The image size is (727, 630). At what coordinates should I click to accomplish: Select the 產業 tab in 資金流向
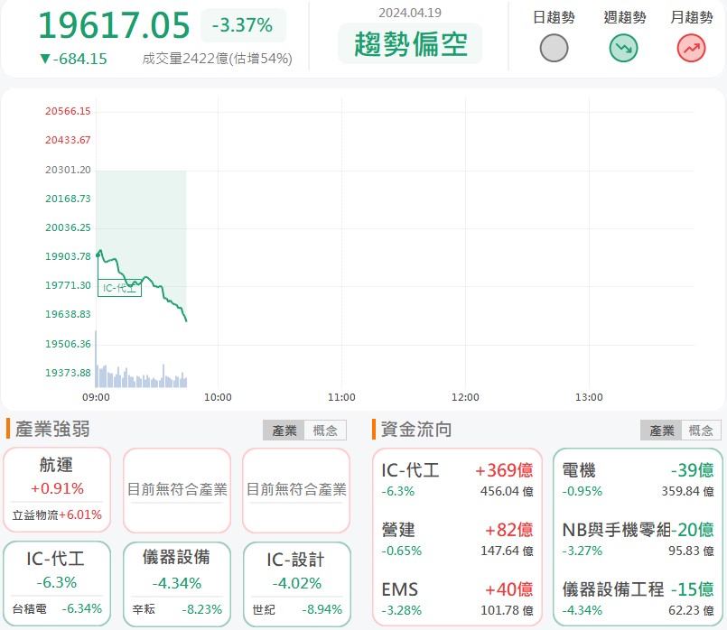tap(661, 431)
